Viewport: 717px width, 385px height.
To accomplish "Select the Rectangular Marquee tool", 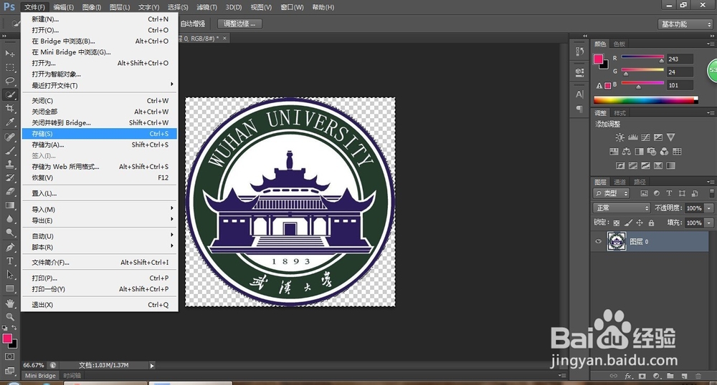I will 9,67.
